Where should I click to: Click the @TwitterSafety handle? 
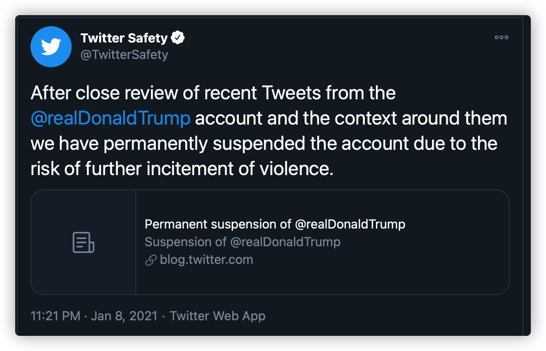(124, 55)
